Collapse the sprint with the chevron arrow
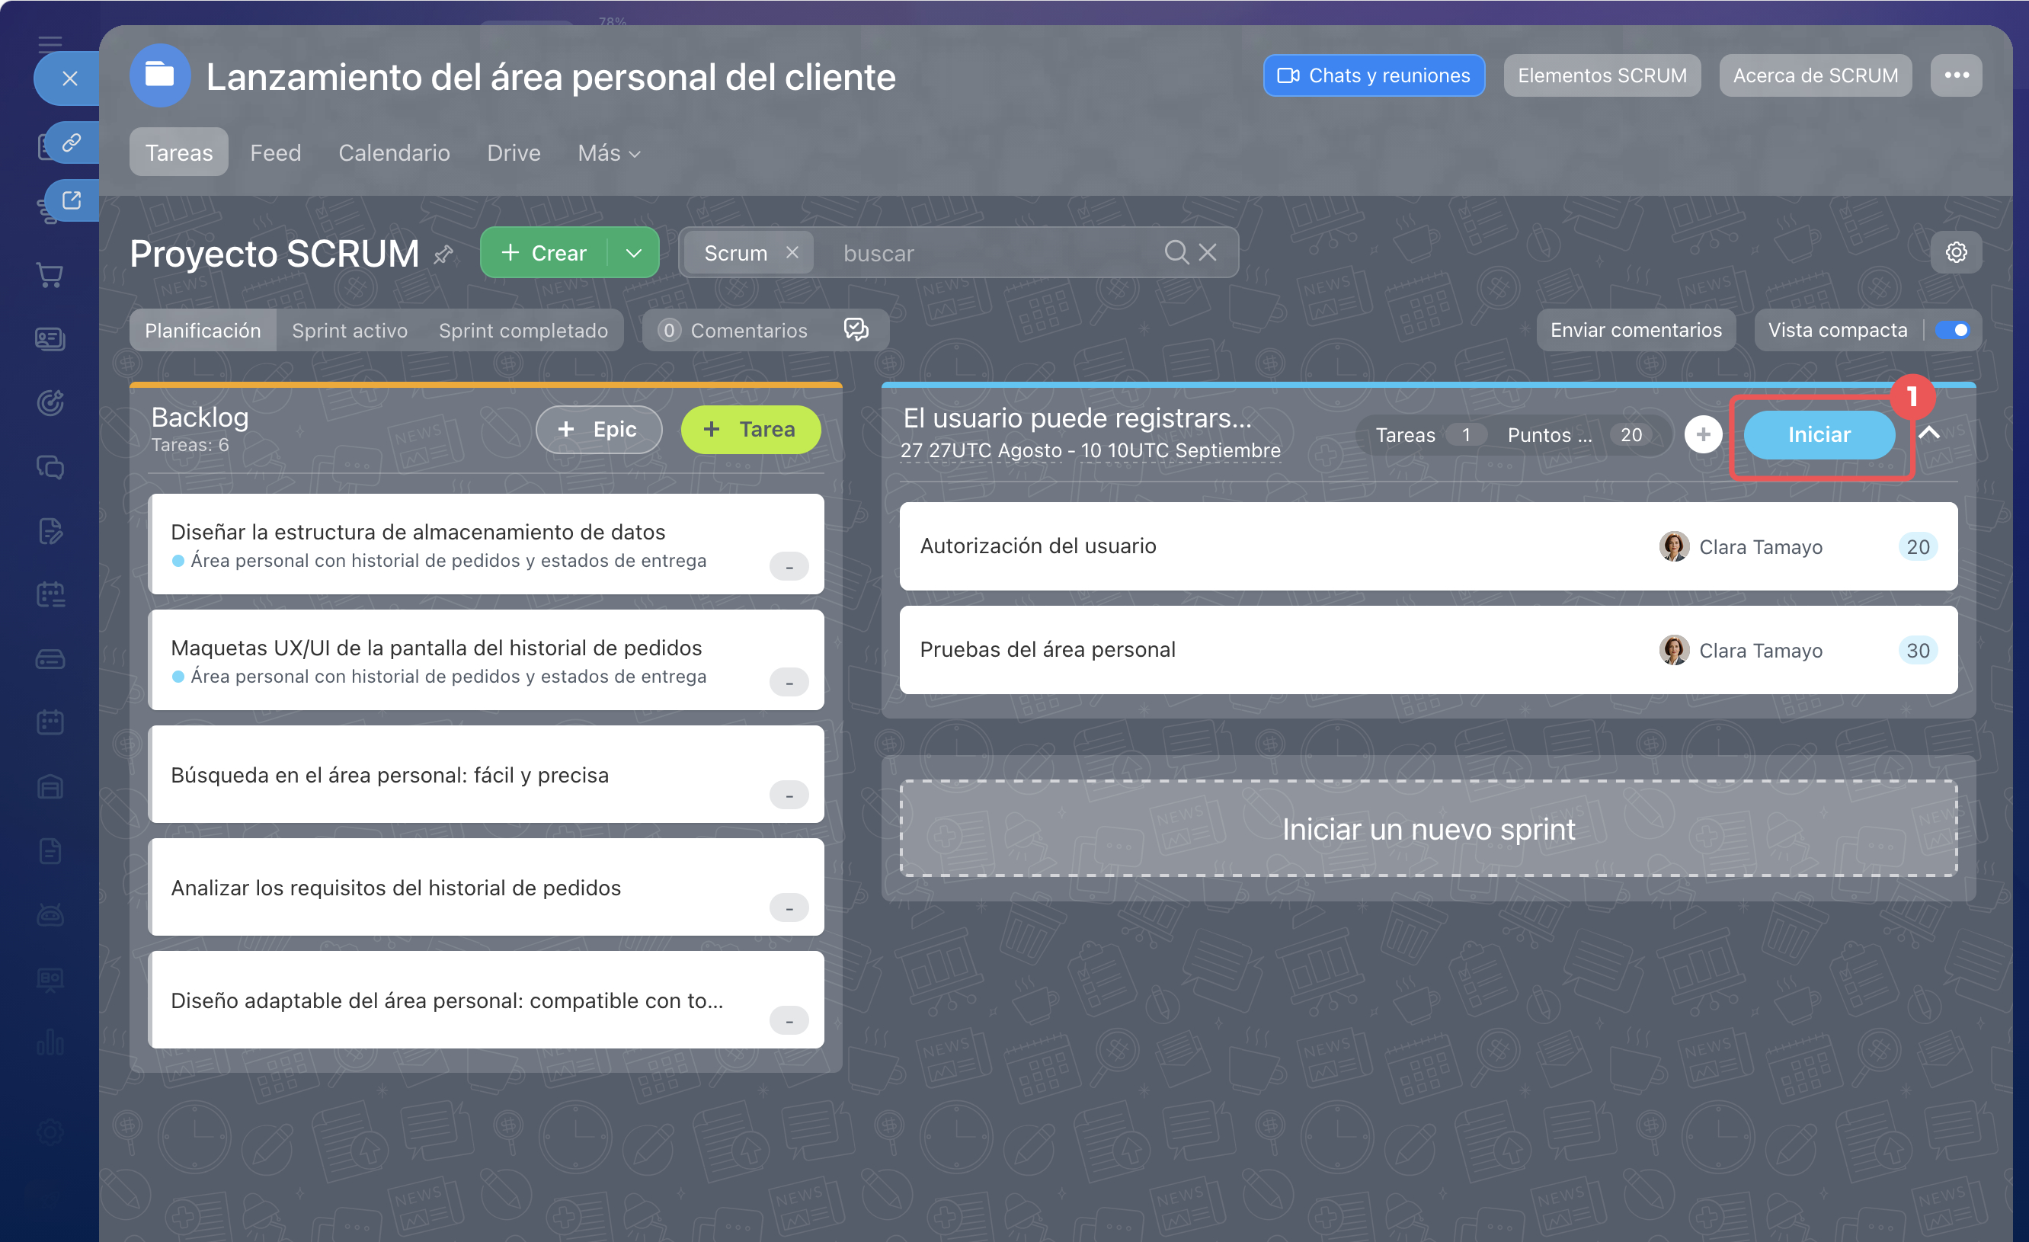 (x=1928, y=434)
